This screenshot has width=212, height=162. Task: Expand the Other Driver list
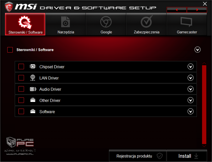coord(190,100)
